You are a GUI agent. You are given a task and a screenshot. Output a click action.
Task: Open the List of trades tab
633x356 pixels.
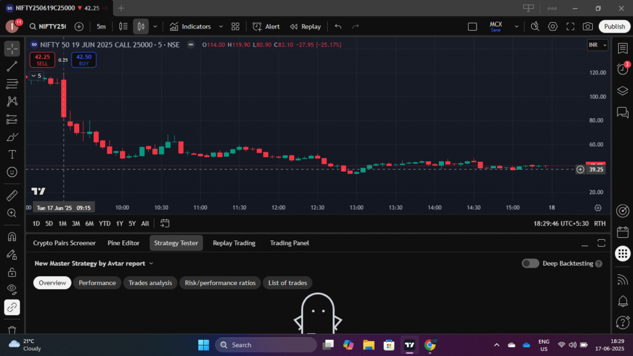coord(287,283)
